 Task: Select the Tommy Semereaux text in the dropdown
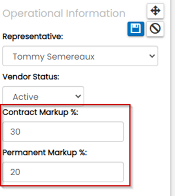pyautogui.click(x=53, y=57)
